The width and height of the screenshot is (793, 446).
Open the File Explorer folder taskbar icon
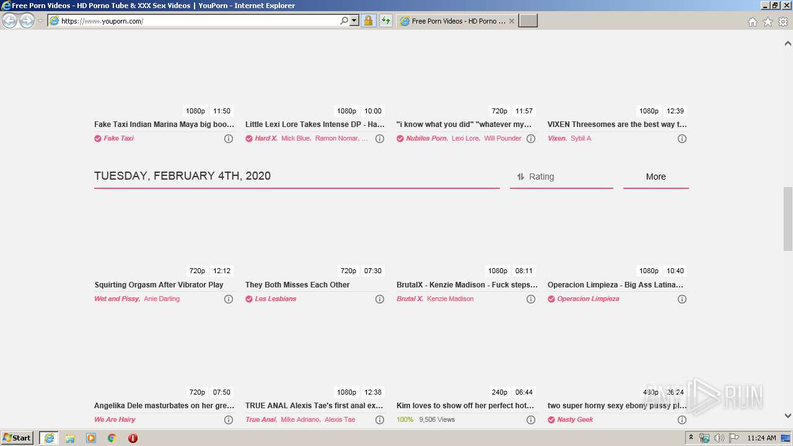pyautogui.click(x=70, y=438)
